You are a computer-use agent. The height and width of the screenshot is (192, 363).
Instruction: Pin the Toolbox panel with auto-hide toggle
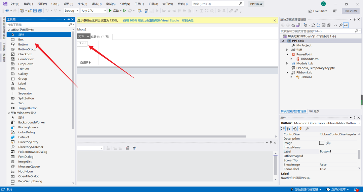(x=69, y=19)
